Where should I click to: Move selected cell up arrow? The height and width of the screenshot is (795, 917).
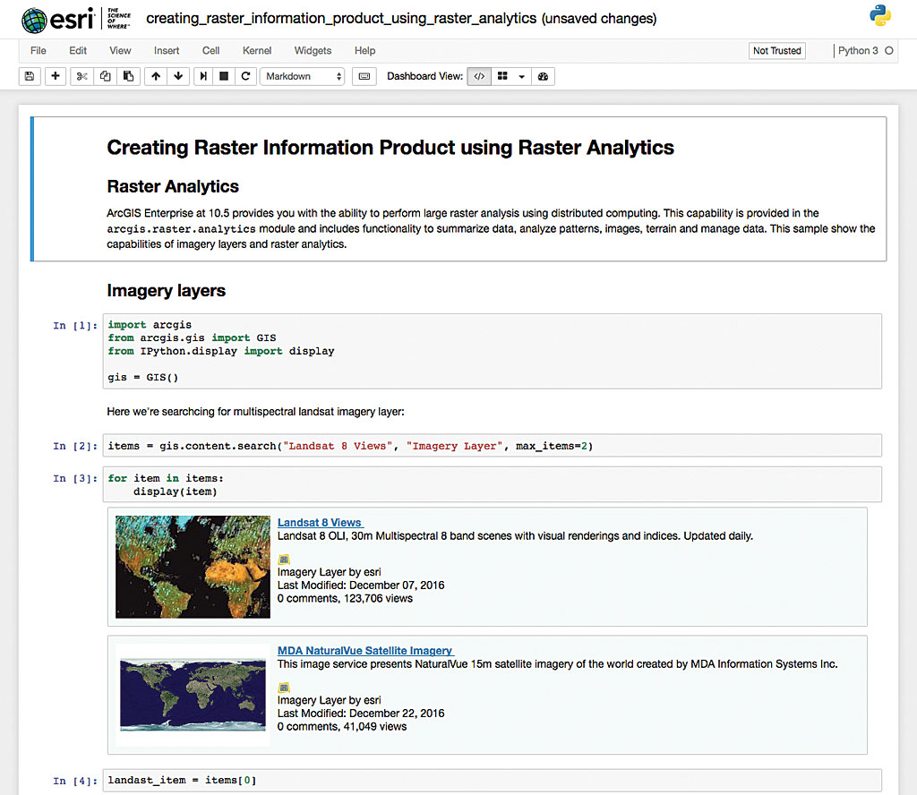156,76
